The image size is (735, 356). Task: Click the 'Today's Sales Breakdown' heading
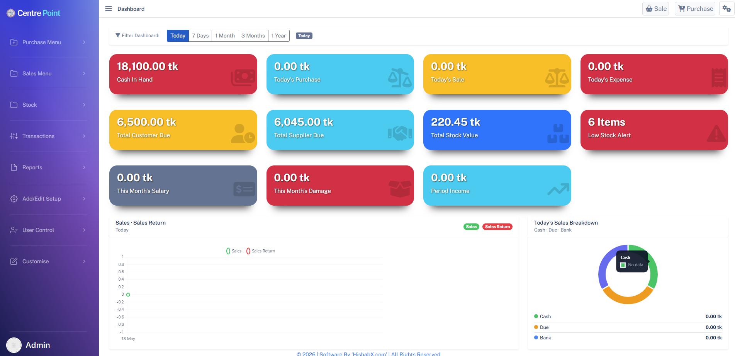566,223
